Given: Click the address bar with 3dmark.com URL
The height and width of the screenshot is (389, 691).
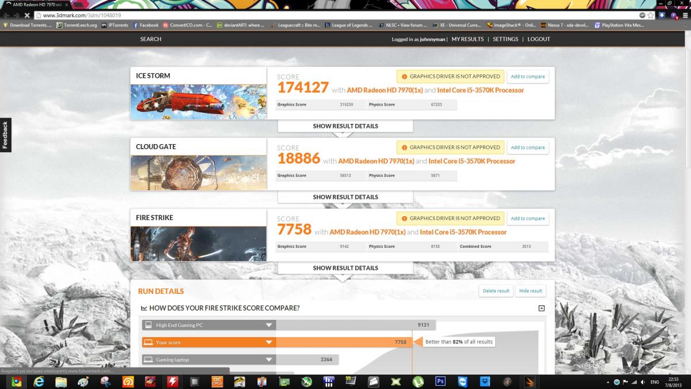Looking at the screenshot, I should click(x=340, y=15).
